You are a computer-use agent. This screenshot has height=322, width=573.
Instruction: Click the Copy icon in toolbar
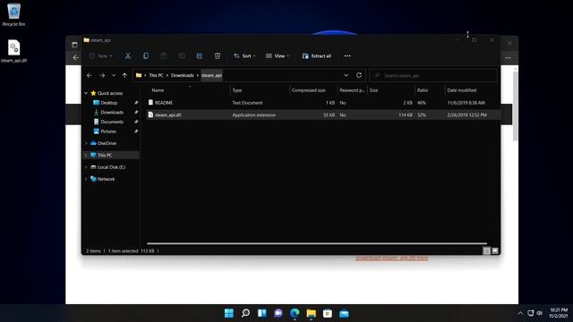146,55
